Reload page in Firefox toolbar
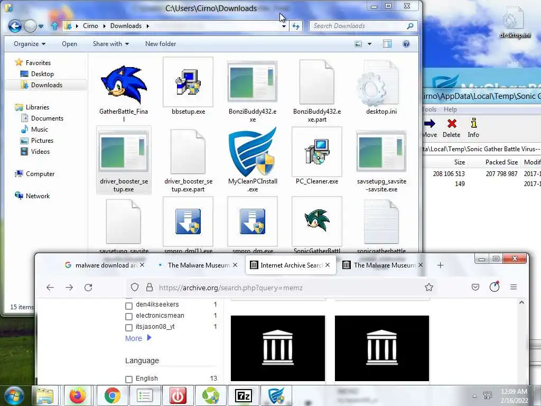The width and height of the screenshot is (541, 406). coord(88,287)
